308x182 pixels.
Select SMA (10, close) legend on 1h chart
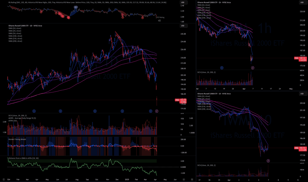[204, 5]
